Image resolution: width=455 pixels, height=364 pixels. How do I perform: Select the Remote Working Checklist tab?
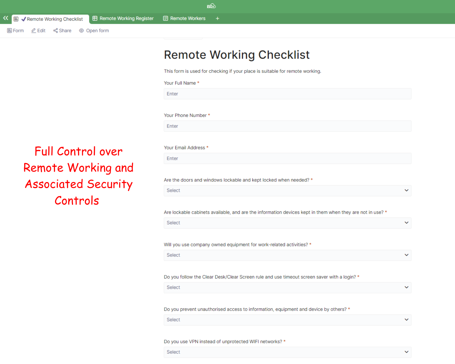click(x=54, y=19)
